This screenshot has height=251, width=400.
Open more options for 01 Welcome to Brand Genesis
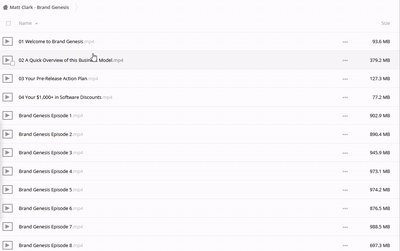pyautogui.click(x=345, y=42)
